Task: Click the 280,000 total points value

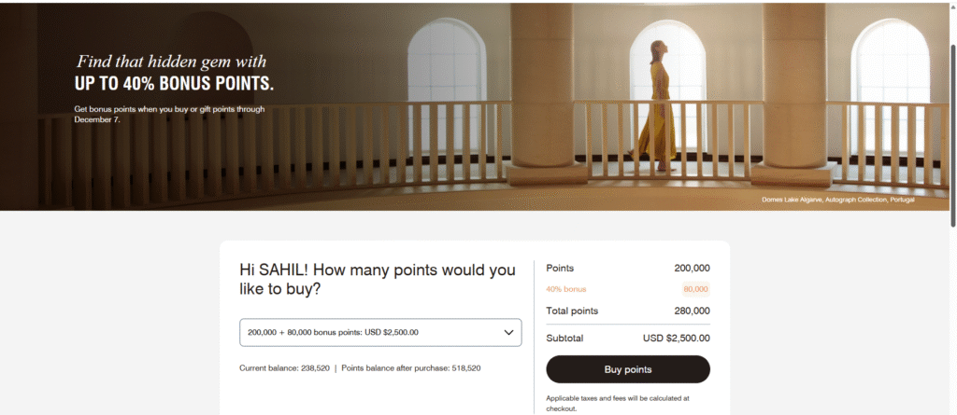Action: 692,311
